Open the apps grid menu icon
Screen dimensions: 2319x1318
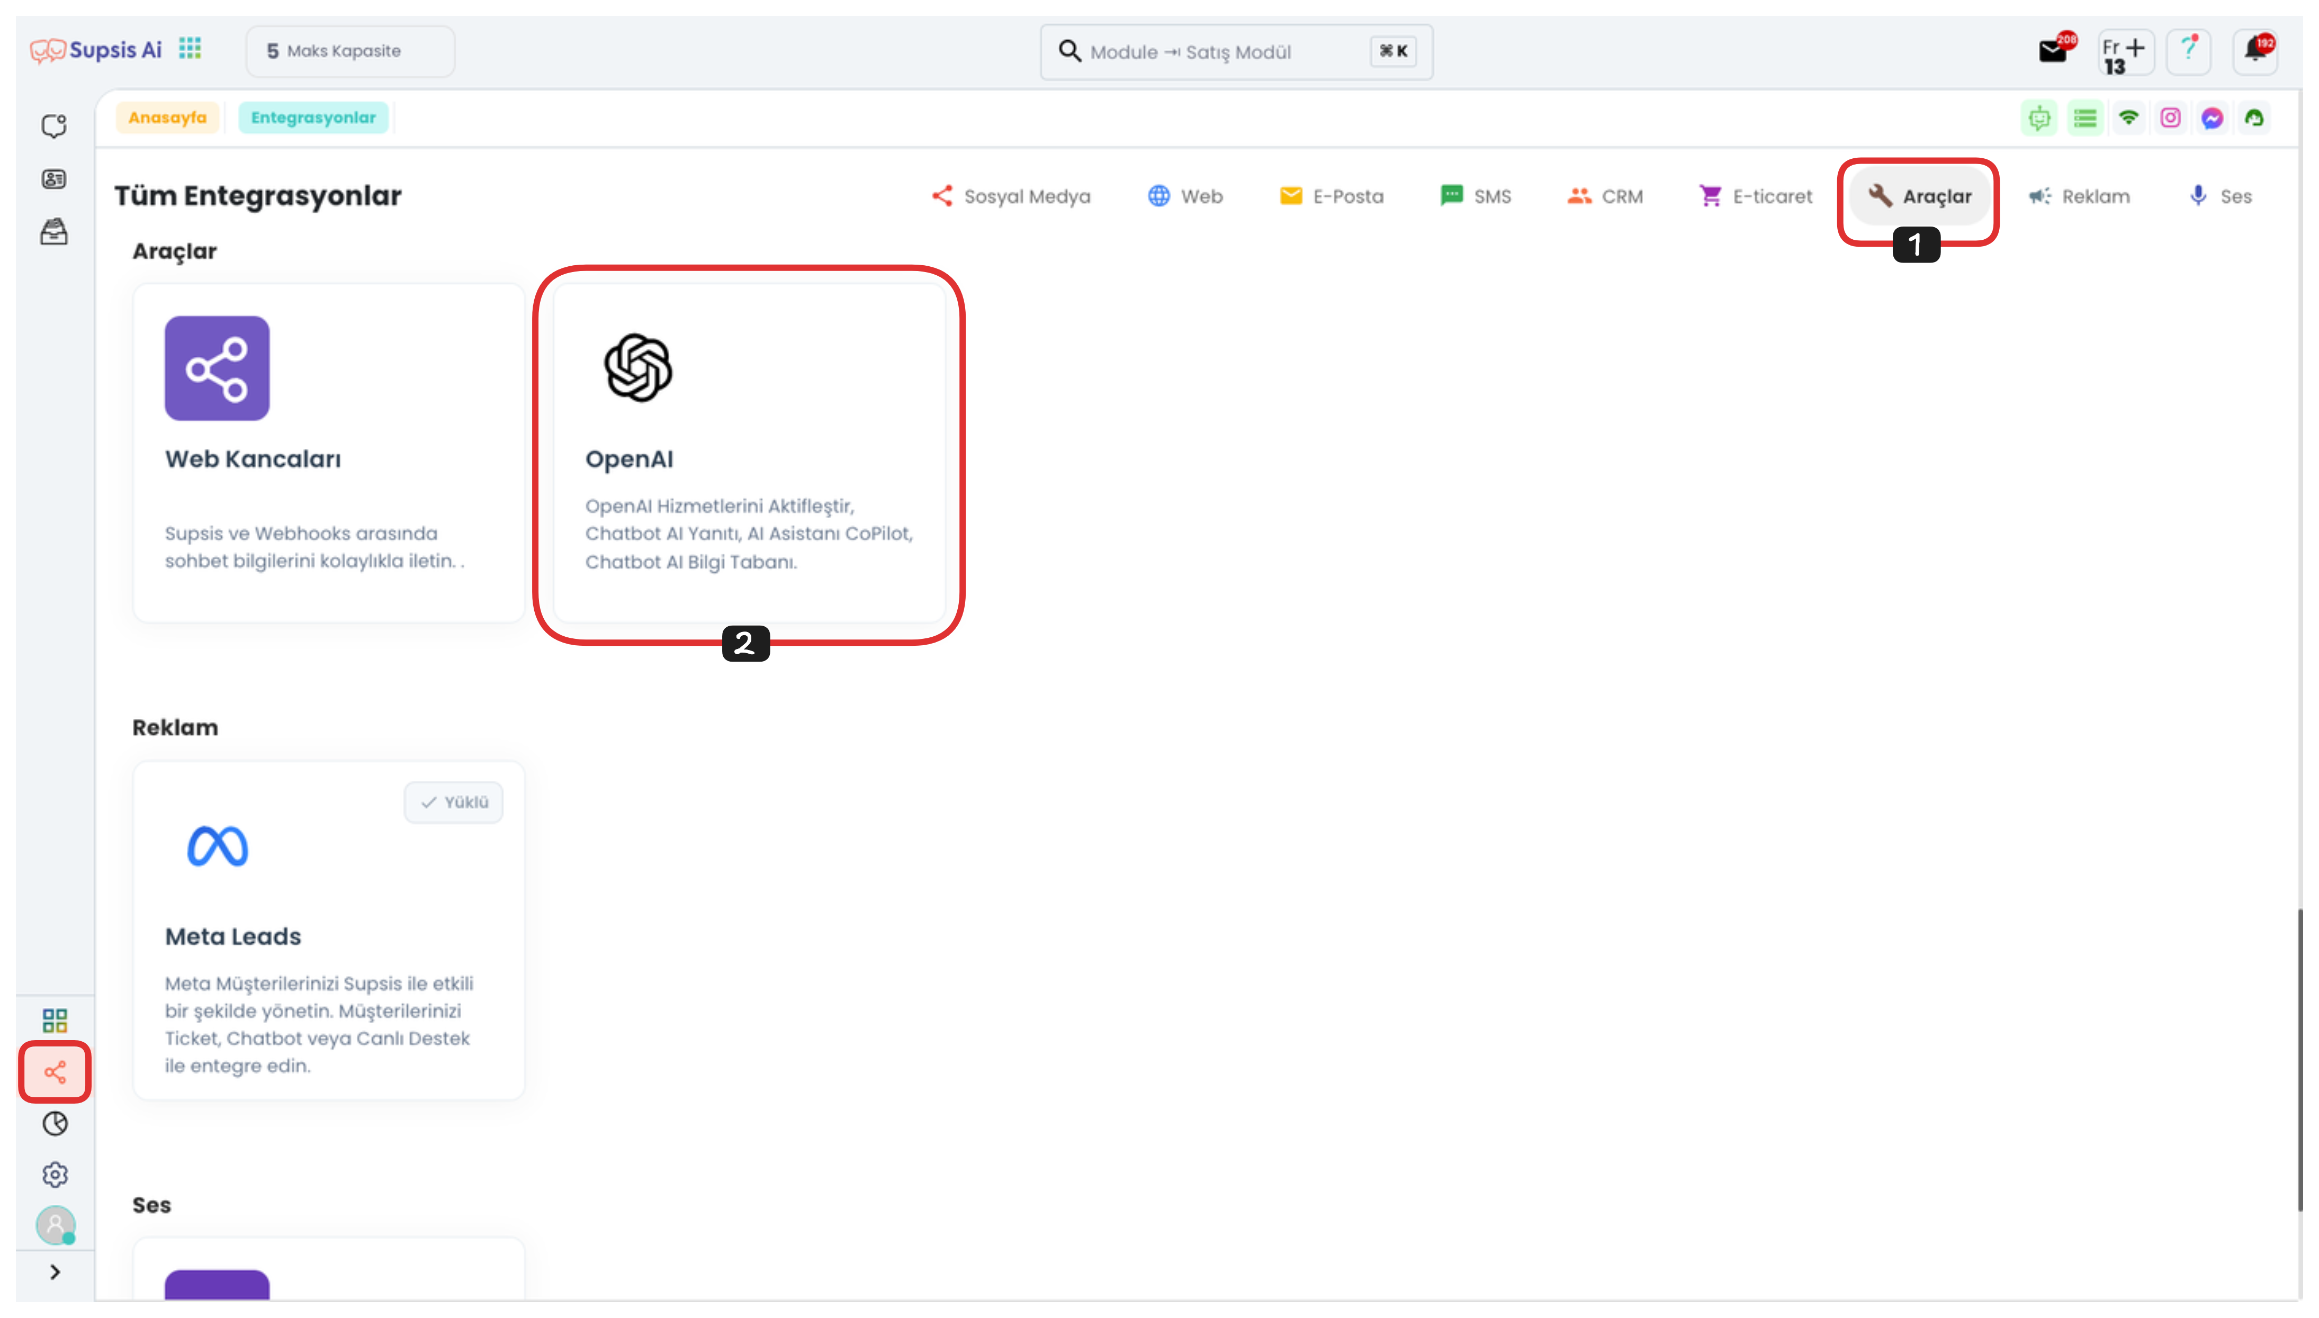(x=189, y=49)
